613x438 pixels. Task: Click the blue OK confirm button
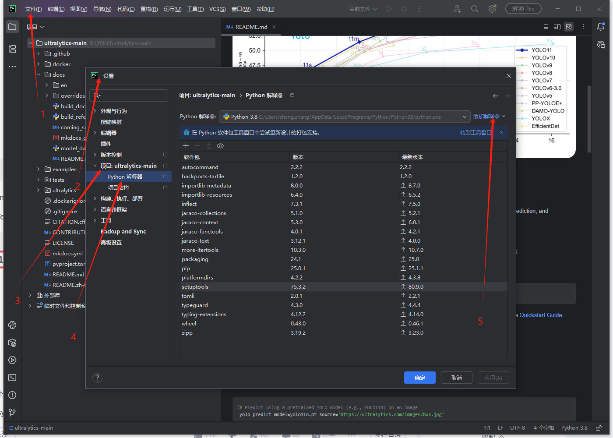click(x=420, y=378)
